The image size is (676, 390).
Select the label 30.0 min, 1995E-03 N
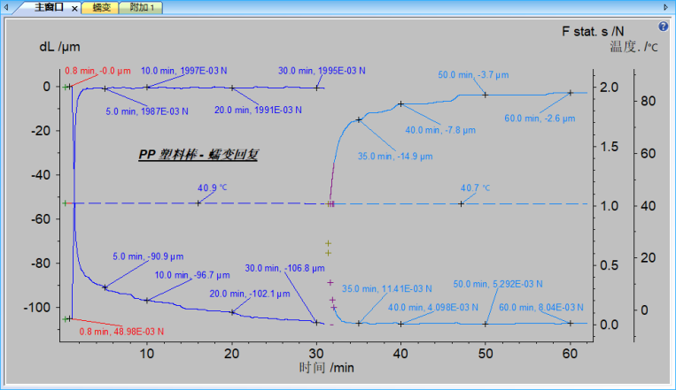coord(322,71)
